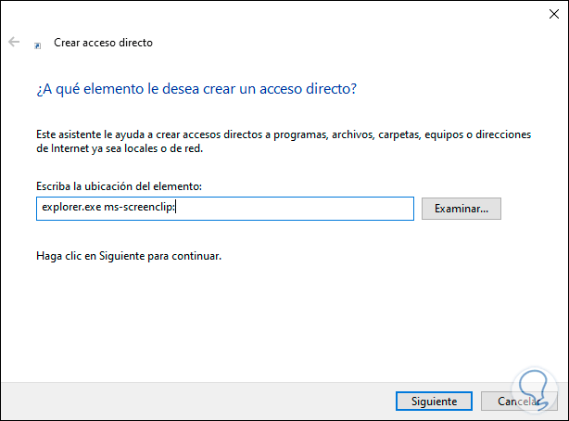This screenshot has height=421, width=569.
Task: Click the back arrow in the wizard header
Action: (x=14, y=43)
